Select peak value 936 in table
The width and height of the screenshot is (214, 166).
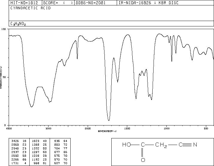pyautogui.click(x=57, y=141)
